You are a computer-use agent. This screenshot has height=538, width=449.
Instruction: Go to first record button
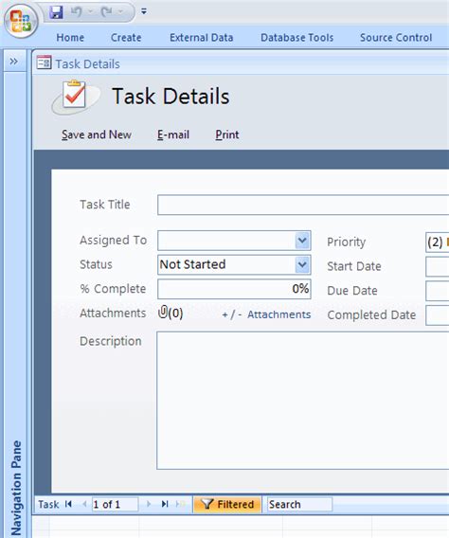click(x=68, y=504)
